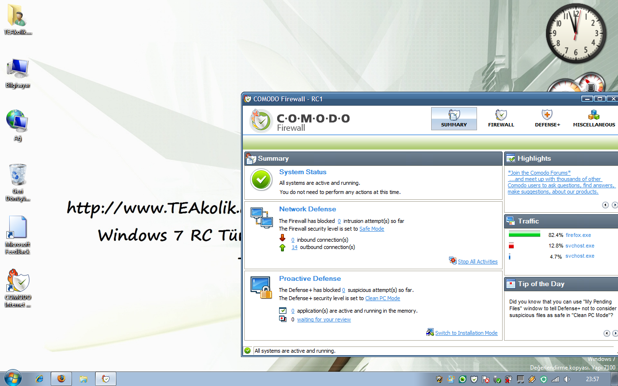Screen dimensions: 618x386
Task: Click the Network Defense computers icon
Action: 262,218
